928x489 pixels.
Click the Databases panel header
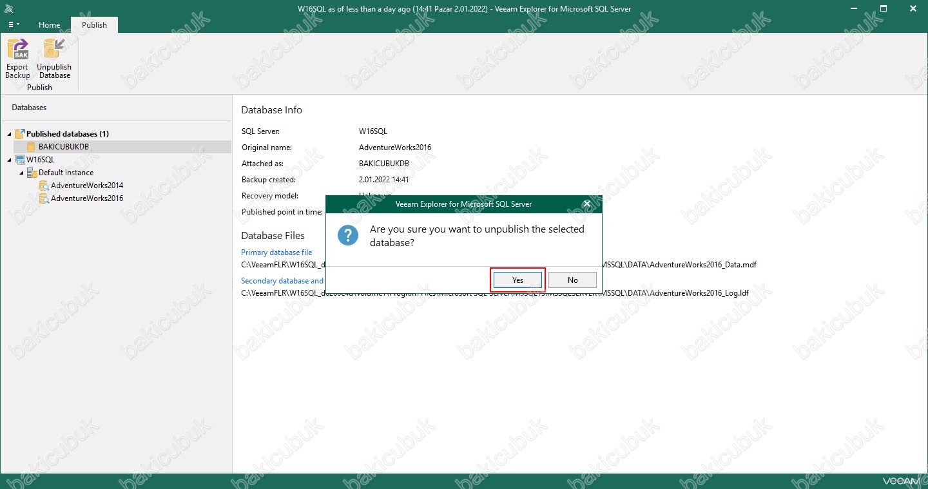29,108
